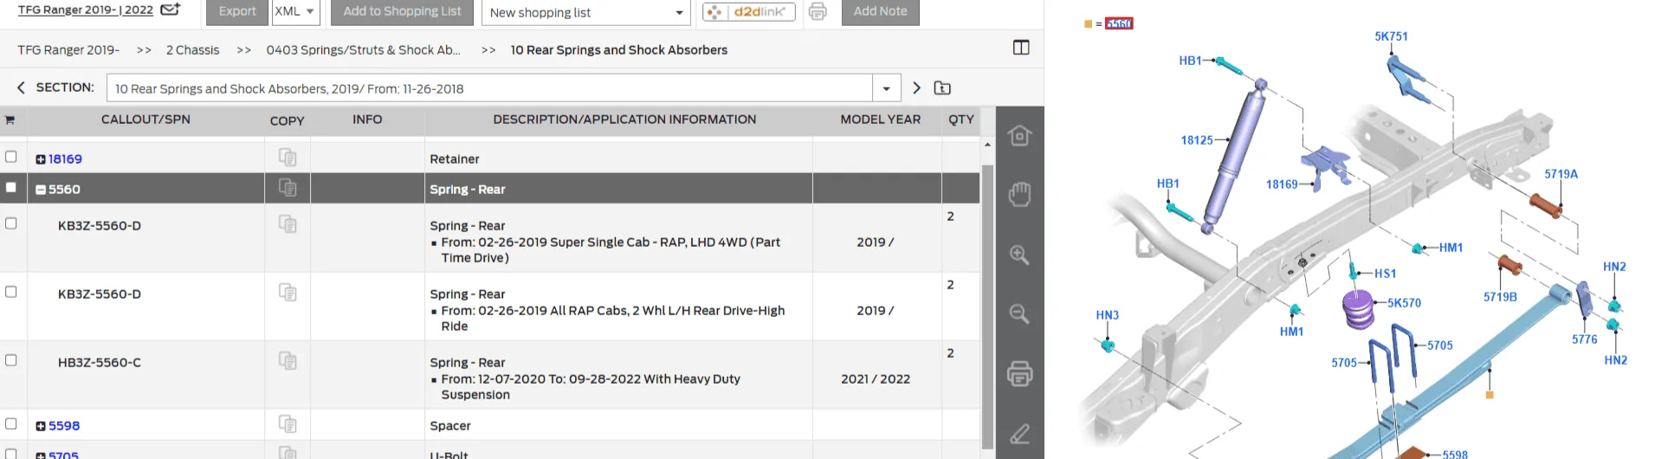Click the 10 Rear Springs and Shock Absorbers breadcrumb
The image size is (1661, 459).
point(619,50)
